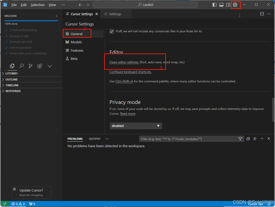The height and width of the screenshot is (207, 275).
Task: Click Finish onboarding checklist item
Action: pyautogui.click(x=23, y=30)
